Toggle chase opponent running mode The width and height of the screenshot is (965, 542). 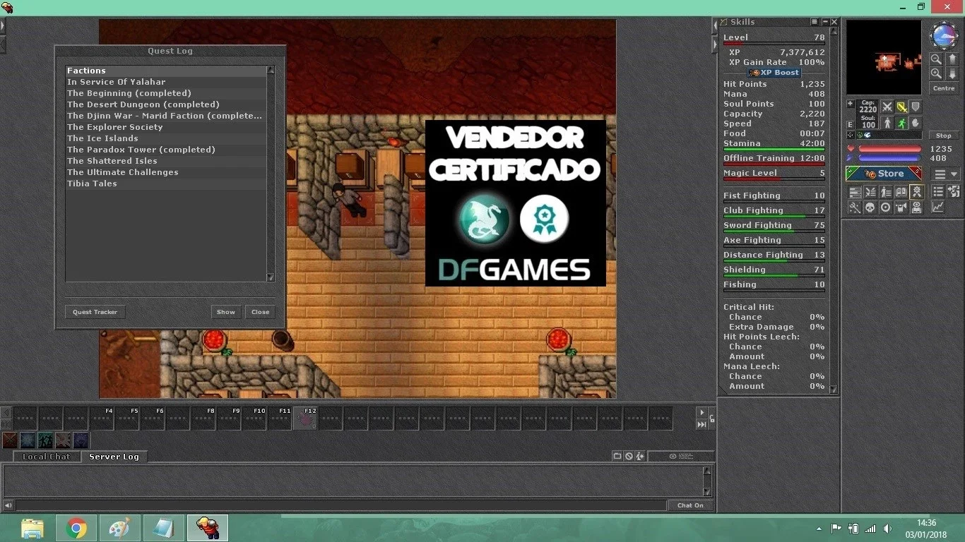click(x=901, y=123)
